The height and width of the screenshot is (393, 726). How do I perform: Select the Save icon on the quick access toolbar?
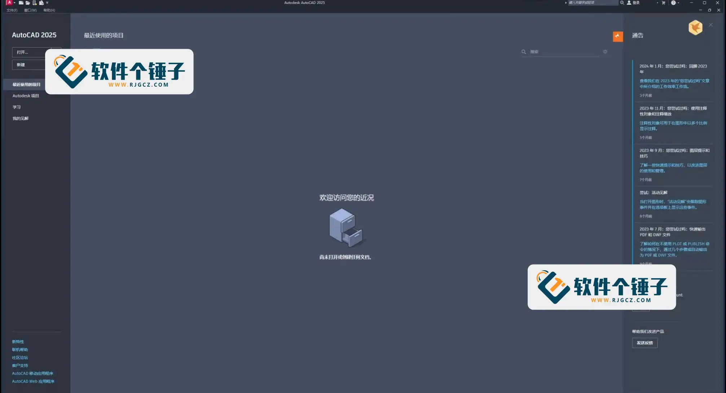[34, 3]
